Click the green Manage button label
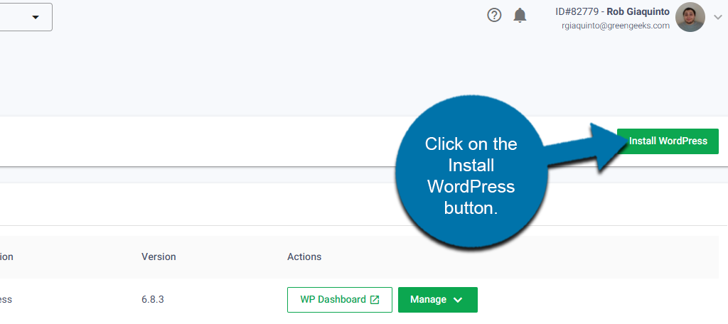 [x=428, y=300]
